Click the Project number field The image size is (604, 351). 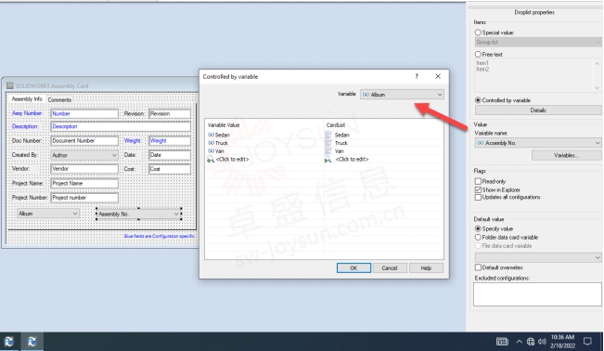84,198
